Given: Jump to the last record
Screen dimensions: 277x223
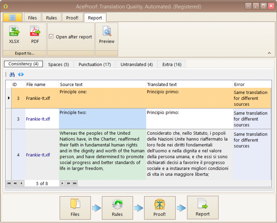Looking at the screenshot, I should 74,183.
